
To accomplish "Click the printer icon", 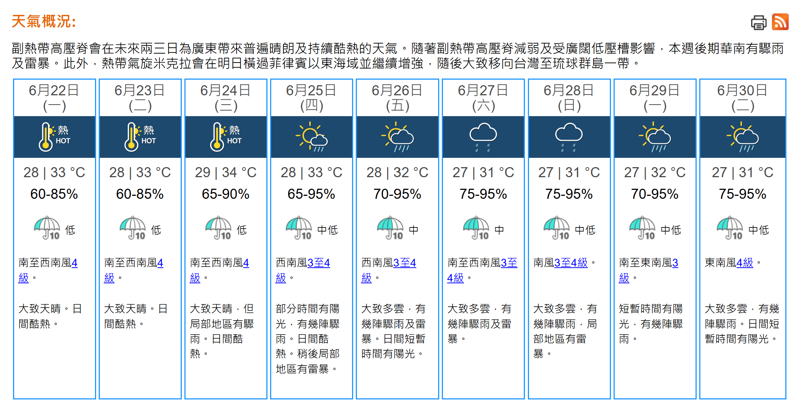I will 758,22.
